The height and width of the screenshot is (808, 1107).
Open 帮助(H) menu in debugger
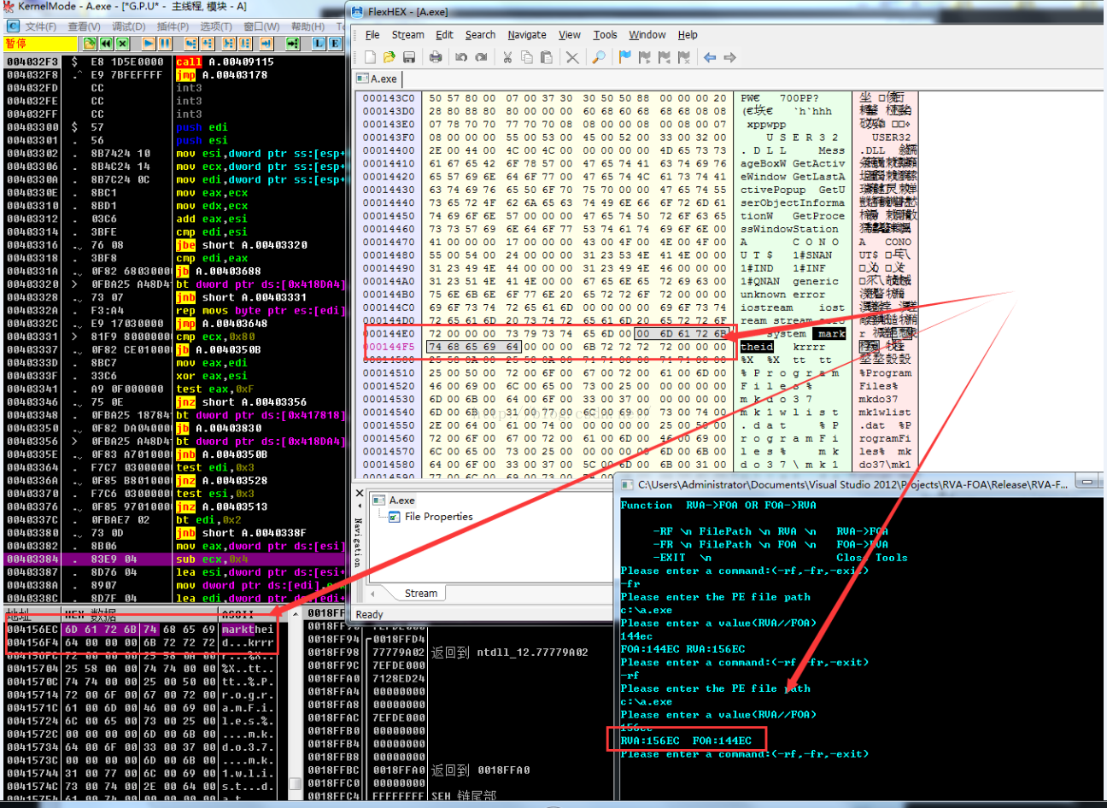pos(307,26)
